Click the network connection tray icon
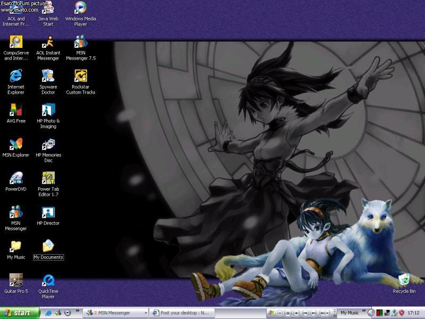This screenshot has width=425, height=319. coord(387,313)
